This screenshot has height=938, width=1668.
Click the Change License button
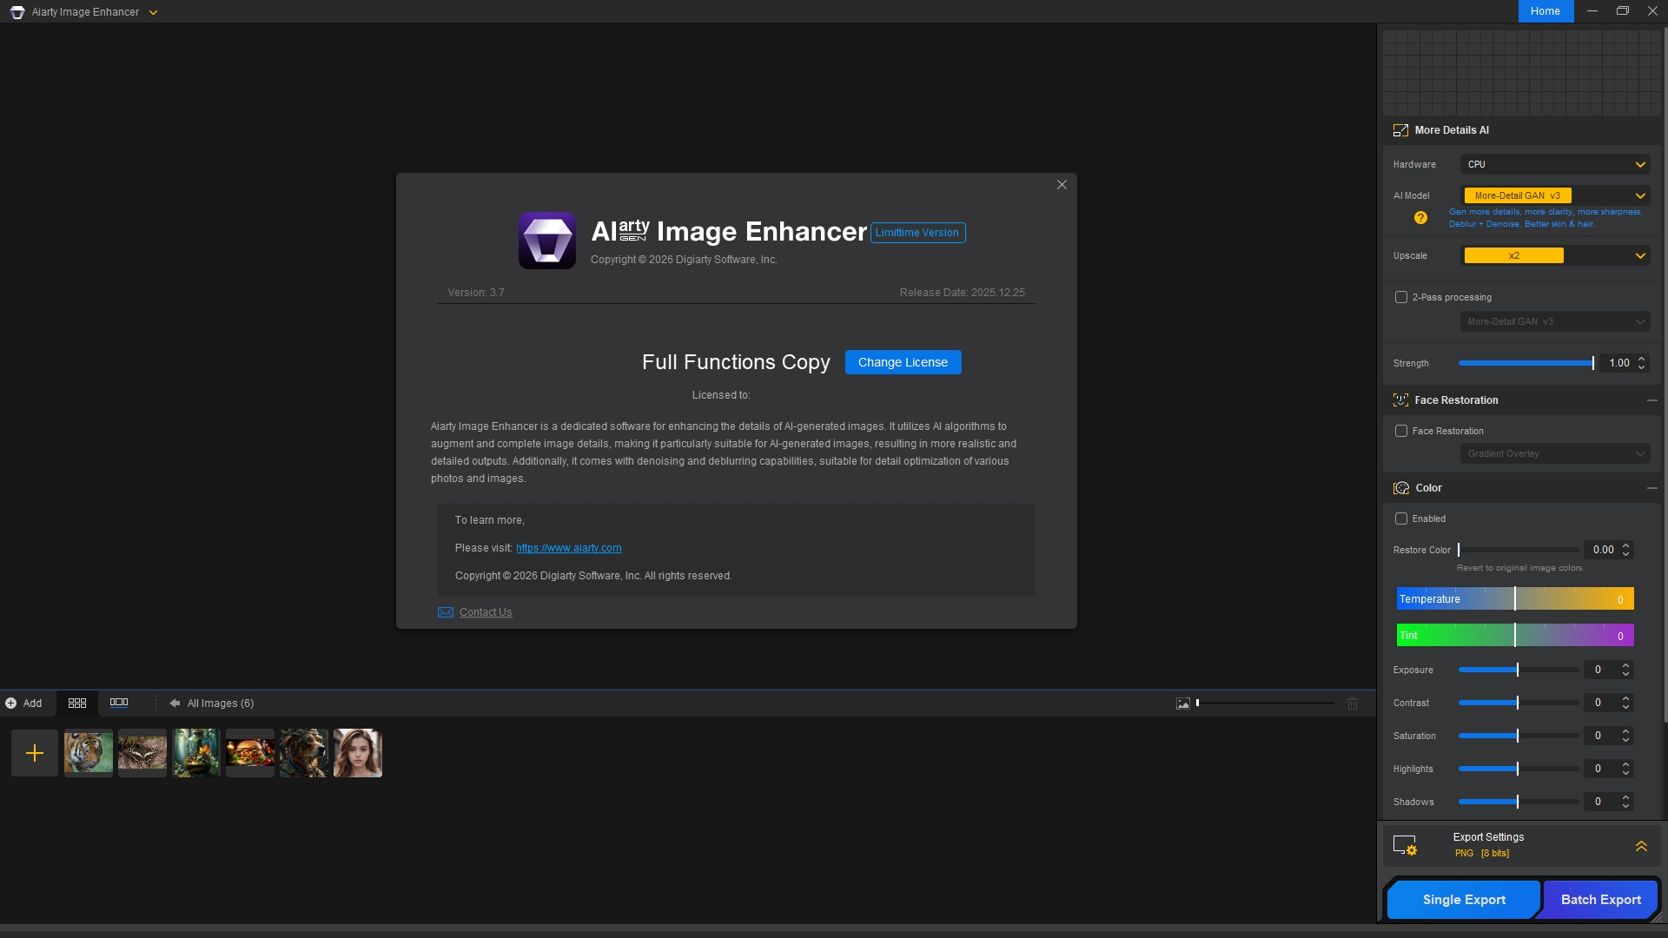903,362
